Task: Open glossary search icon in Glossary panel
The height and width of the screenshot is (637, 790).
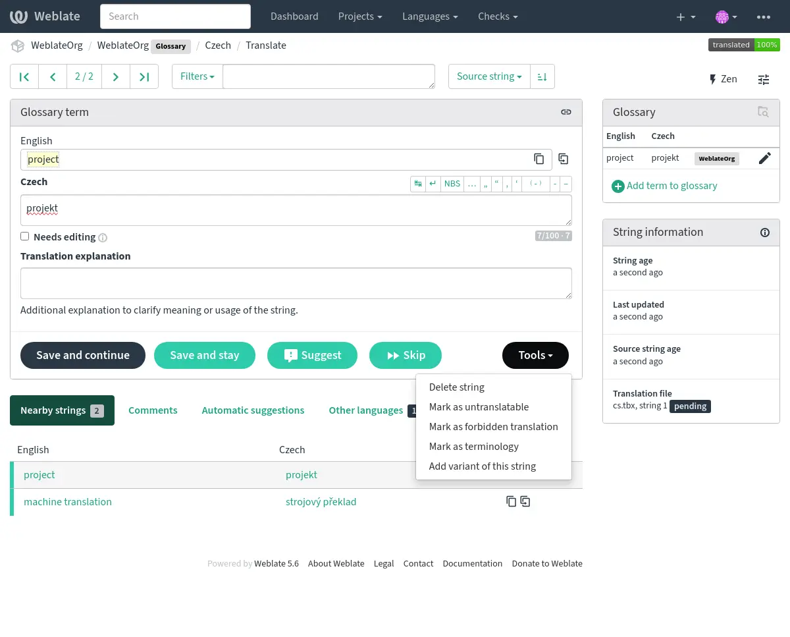Action: pyautogui.click(x=763, y=112)
